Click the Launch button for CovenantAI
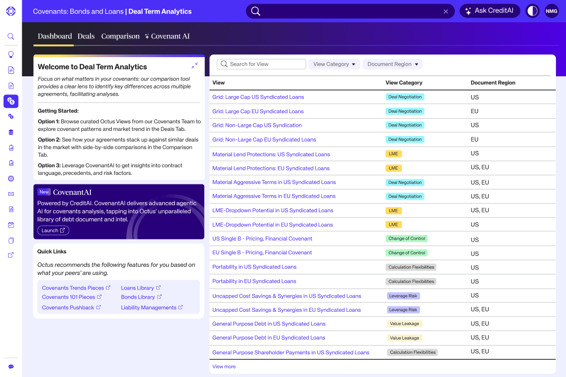This screenshot has height=377, width=566. pyautogui.click(x=53, y=230)
